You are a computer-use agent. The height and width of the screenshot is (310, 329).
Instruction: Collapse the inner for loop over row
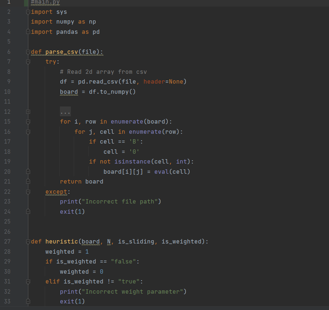pos(28,132)
